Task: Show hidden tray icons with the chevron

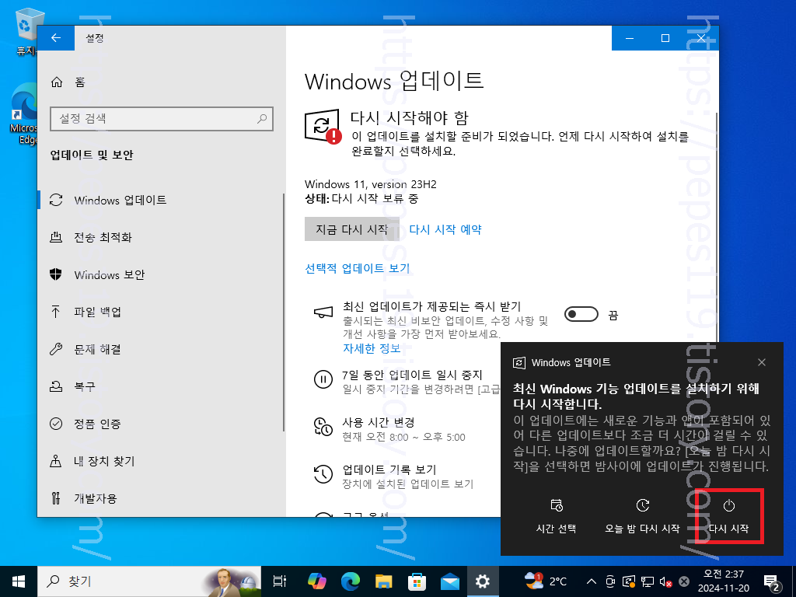Action: pos(592,581)
